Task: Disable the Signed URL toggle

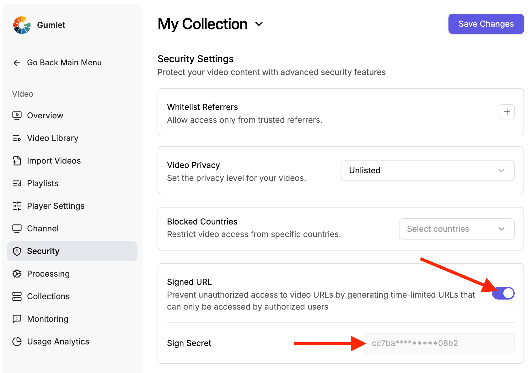Action: point(503,294)
